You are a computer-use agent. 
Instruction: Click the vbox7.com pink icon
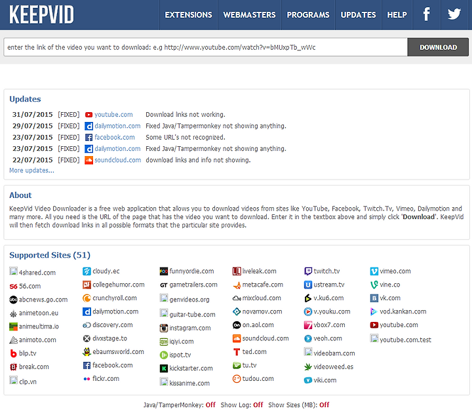[308, 325]
